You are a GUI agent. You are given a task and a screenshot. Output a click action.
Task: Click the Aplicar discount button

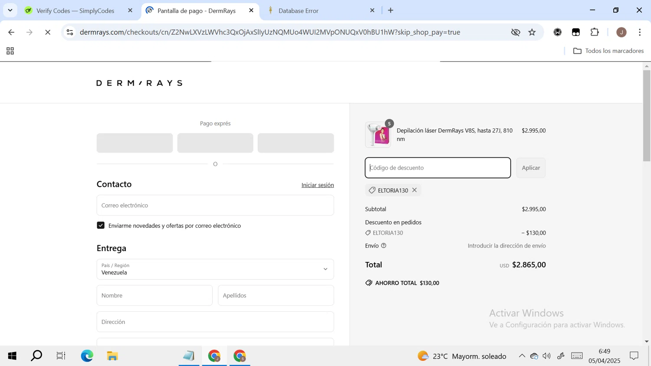(x=531, y=168)
